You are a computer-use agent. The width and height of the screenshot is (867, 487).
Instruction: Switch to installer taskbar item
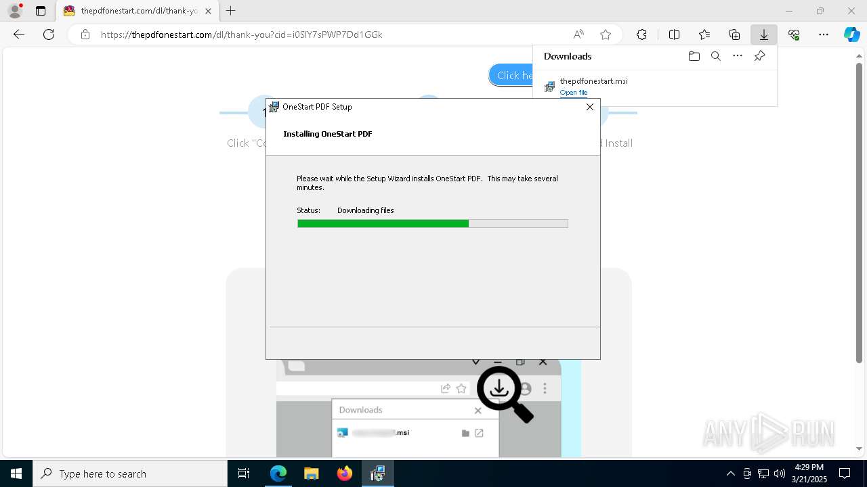tap(378, 473)
